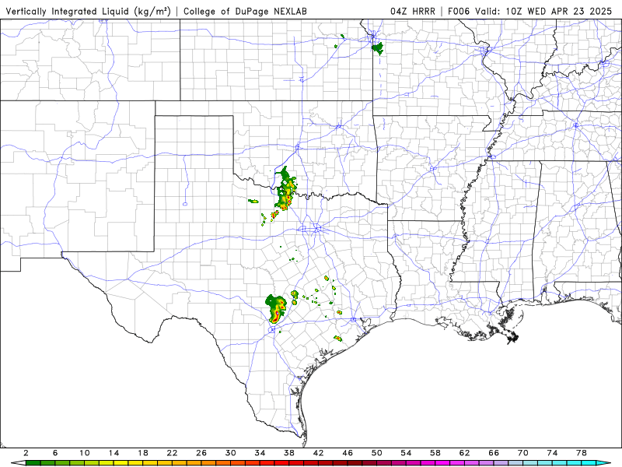Click the color bar label "58"
The height and width of the screenshot is (467, 622).
click(435, 453)
